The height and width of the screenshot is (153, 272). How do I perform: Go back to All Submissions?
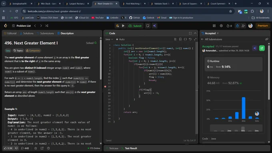tap(212, 39)
